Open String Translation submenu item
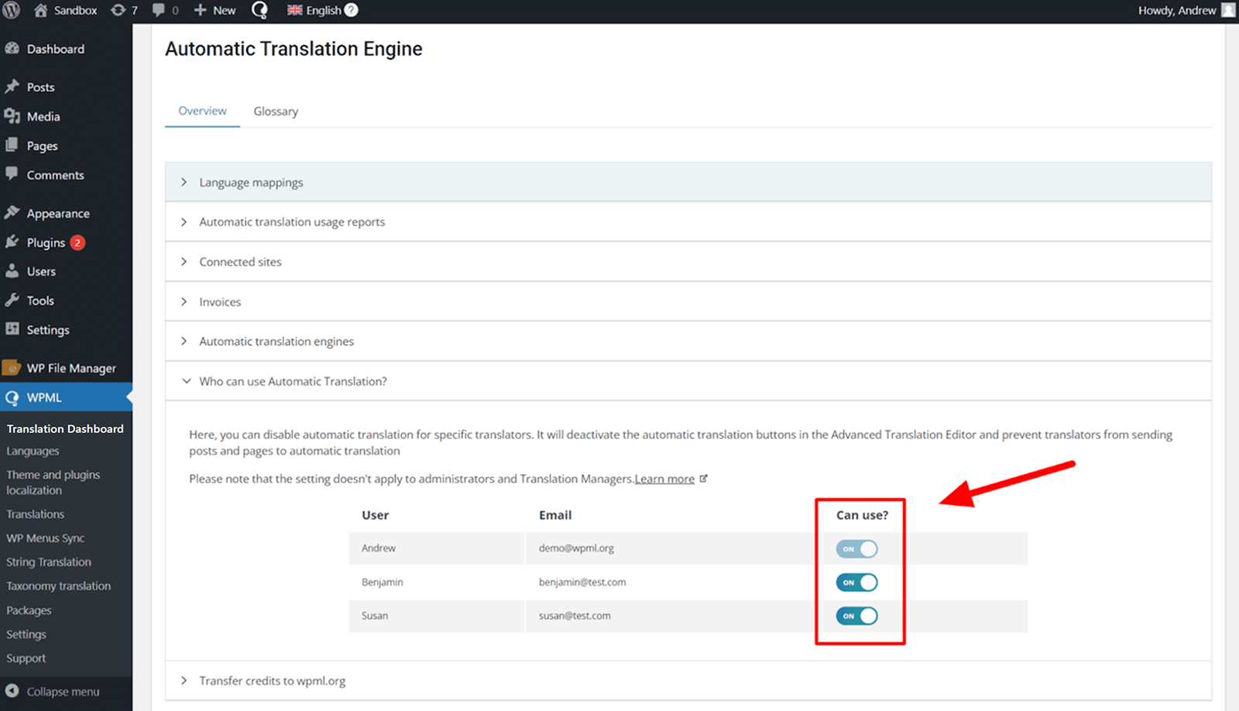 coord(48,562)
